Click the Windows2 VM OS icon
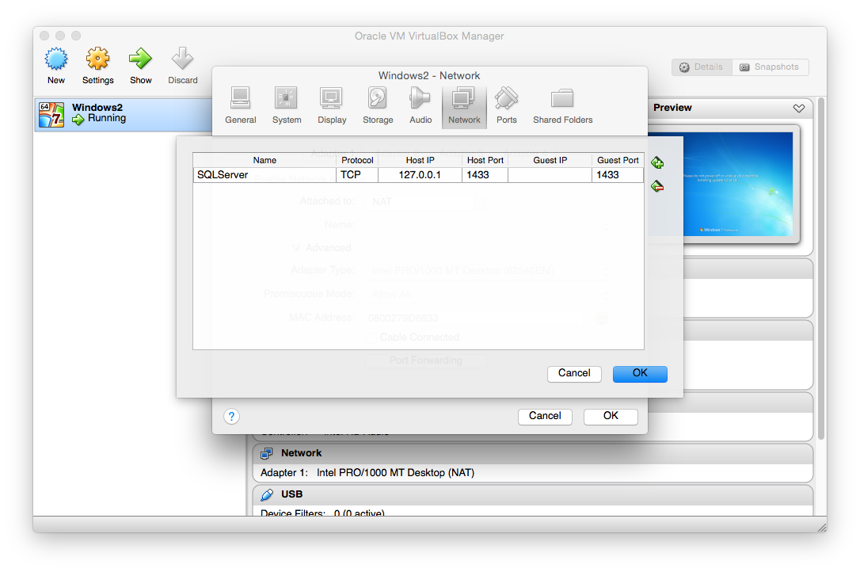 pos(51,114)
